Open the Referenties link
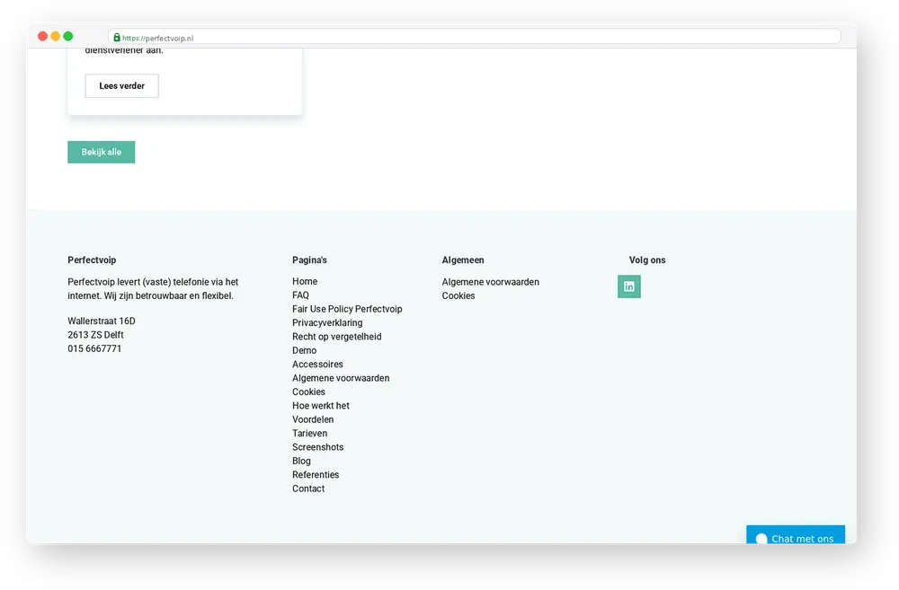The image size is (899, 590). [x=316, y=474]
